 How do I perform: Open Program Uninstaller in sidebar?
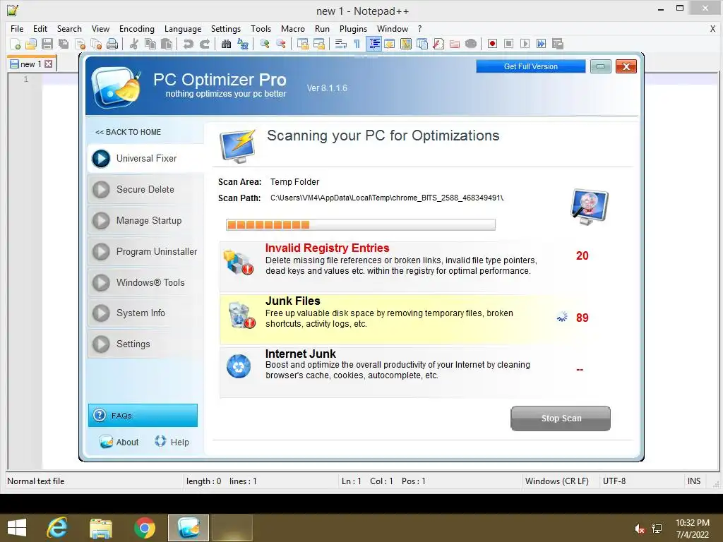click(145, 252)
